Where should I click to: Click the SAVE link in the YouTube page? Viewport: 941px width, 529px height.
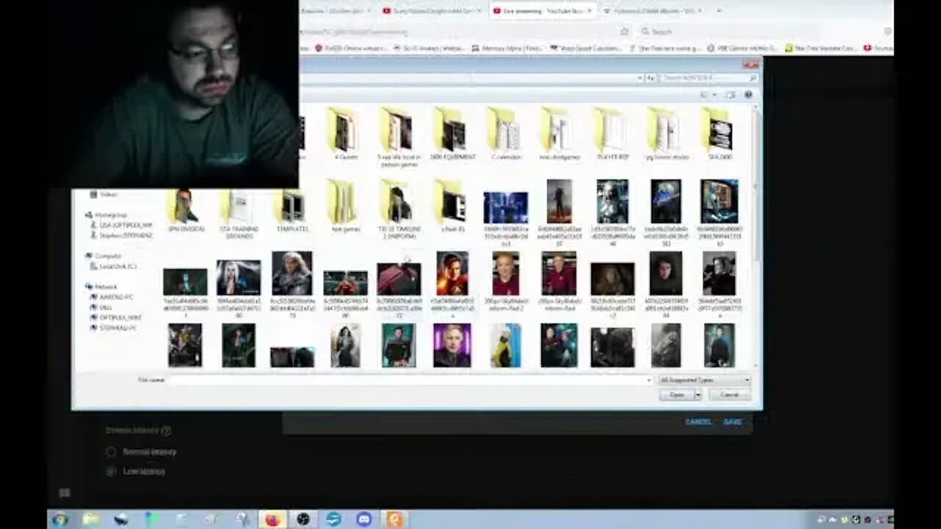coord(732,422)
